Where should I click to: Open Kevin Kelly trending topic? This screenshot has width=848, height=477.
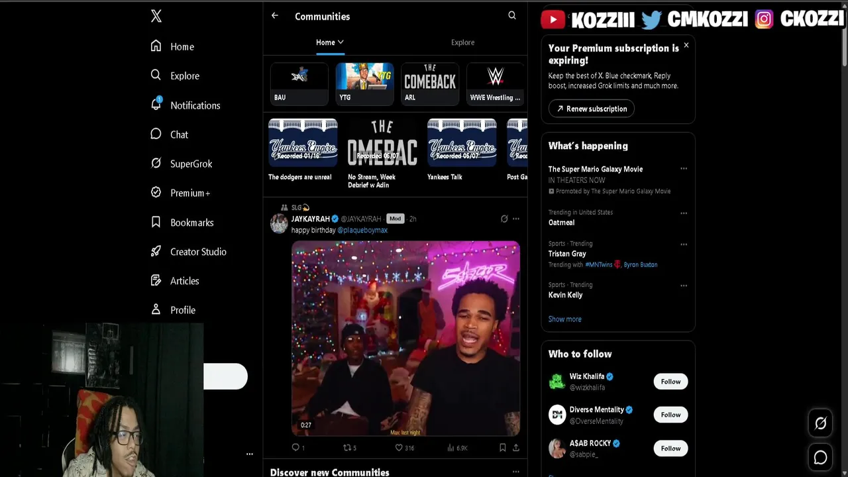click(565, 295)
